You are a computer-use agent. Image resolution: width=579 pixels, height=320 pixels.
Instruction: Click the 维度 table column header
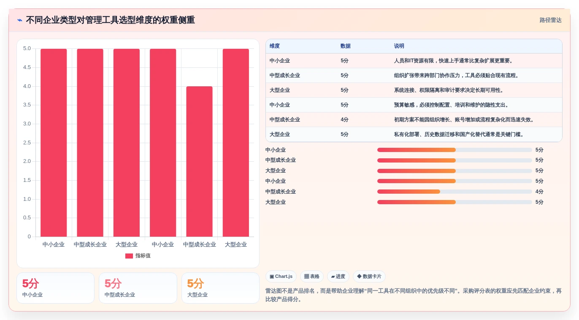click(275, 46)
